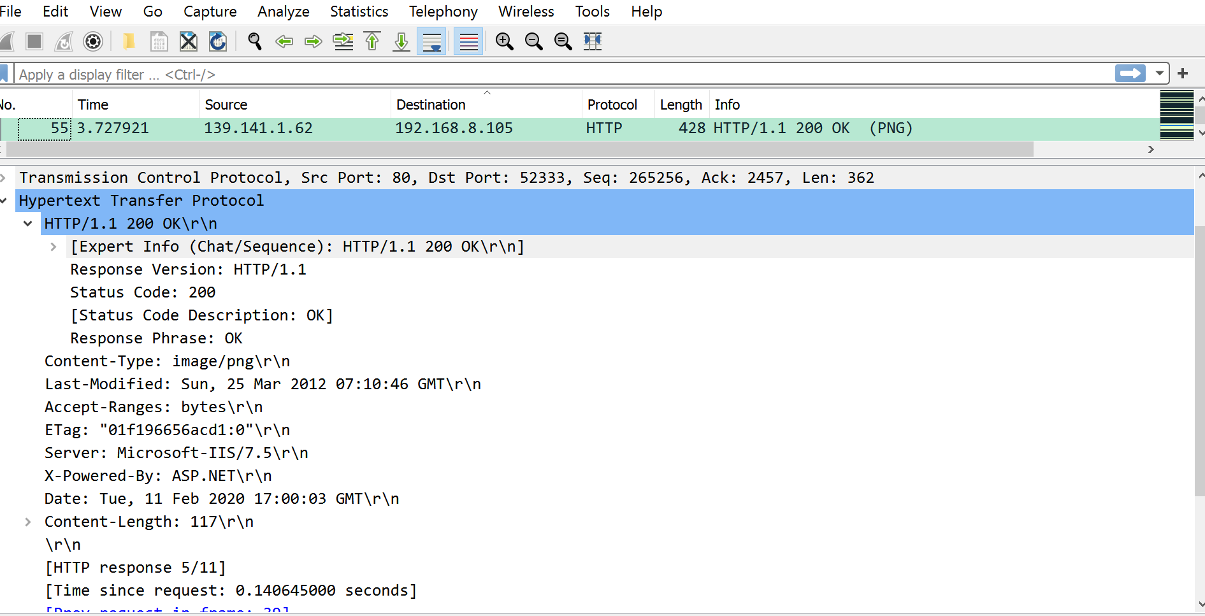
Task: Toggle packet list colorization
Action: coord(468,41)
